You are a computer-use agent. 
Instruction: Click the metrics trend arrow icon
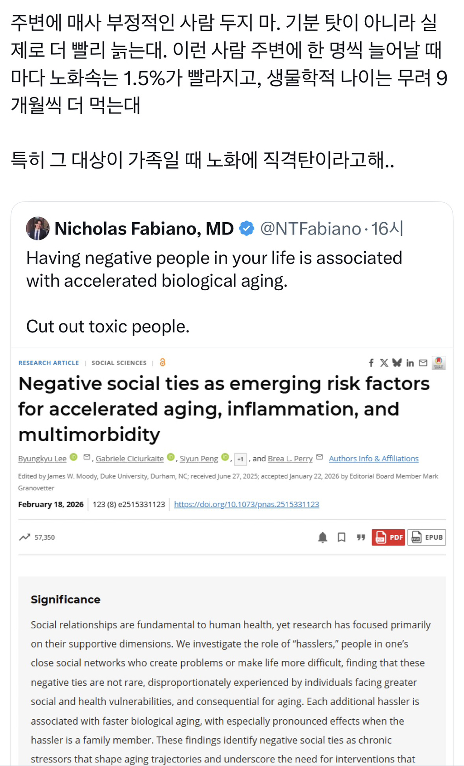[24, 537]
